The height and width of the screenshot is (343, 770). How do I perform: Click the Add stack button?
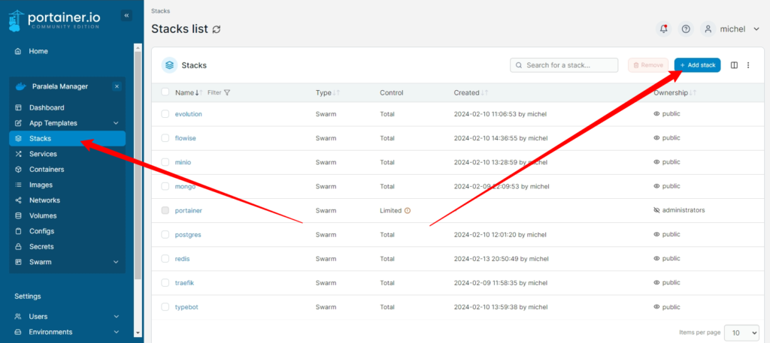(697, 65)
